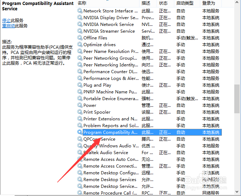Click the Stop this service link
The image size is (241, 196).
tap(6, 21)
